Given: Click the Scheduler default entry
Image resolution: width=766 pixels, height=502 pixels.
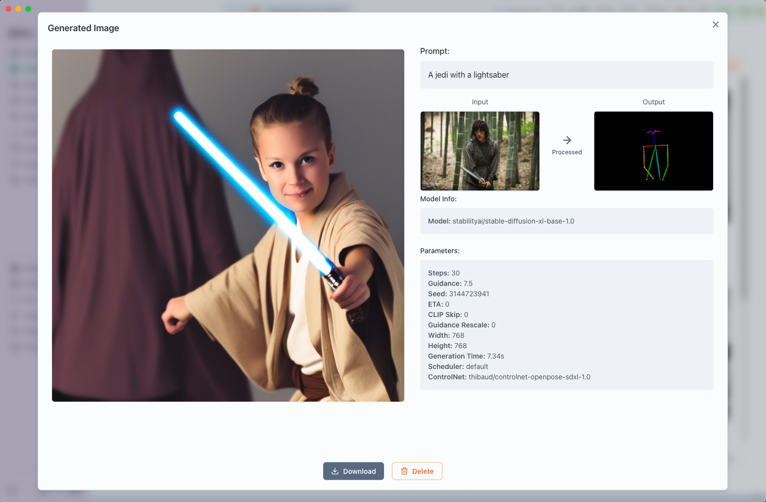Looking at the screenshot, I should point(458,366).
